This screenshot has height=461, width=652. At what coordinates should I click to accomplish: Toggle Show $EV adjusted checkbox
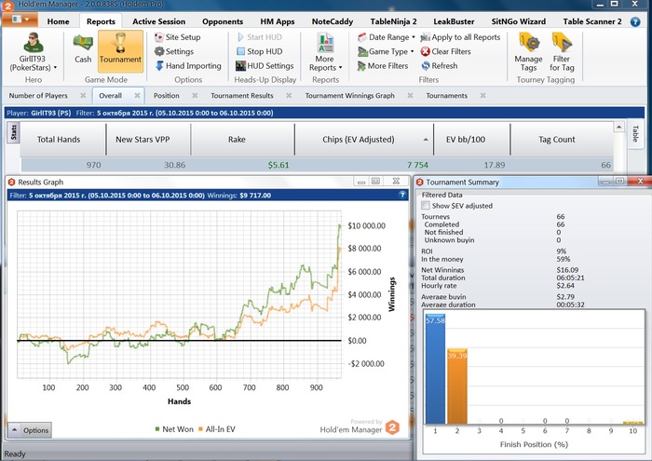[426, 205]
